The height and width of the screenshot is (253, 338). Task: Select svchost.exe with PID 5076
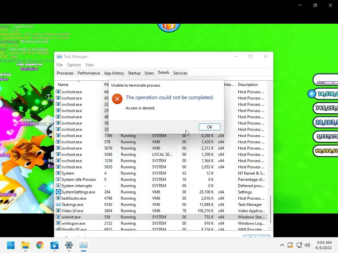[x=161, y=148]
